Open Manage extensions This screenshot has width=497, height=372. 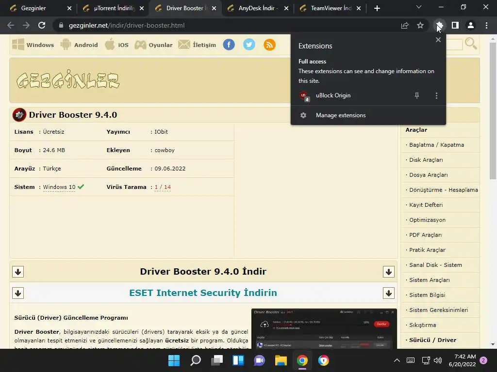tap(368, 115)
